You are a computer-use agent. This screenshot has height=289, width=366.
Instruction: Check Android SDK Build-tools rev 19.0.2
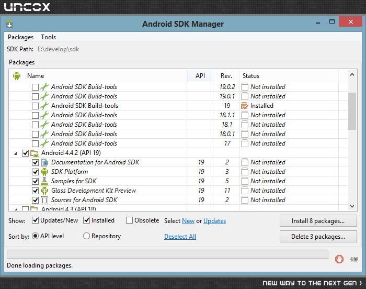[35, 87]
